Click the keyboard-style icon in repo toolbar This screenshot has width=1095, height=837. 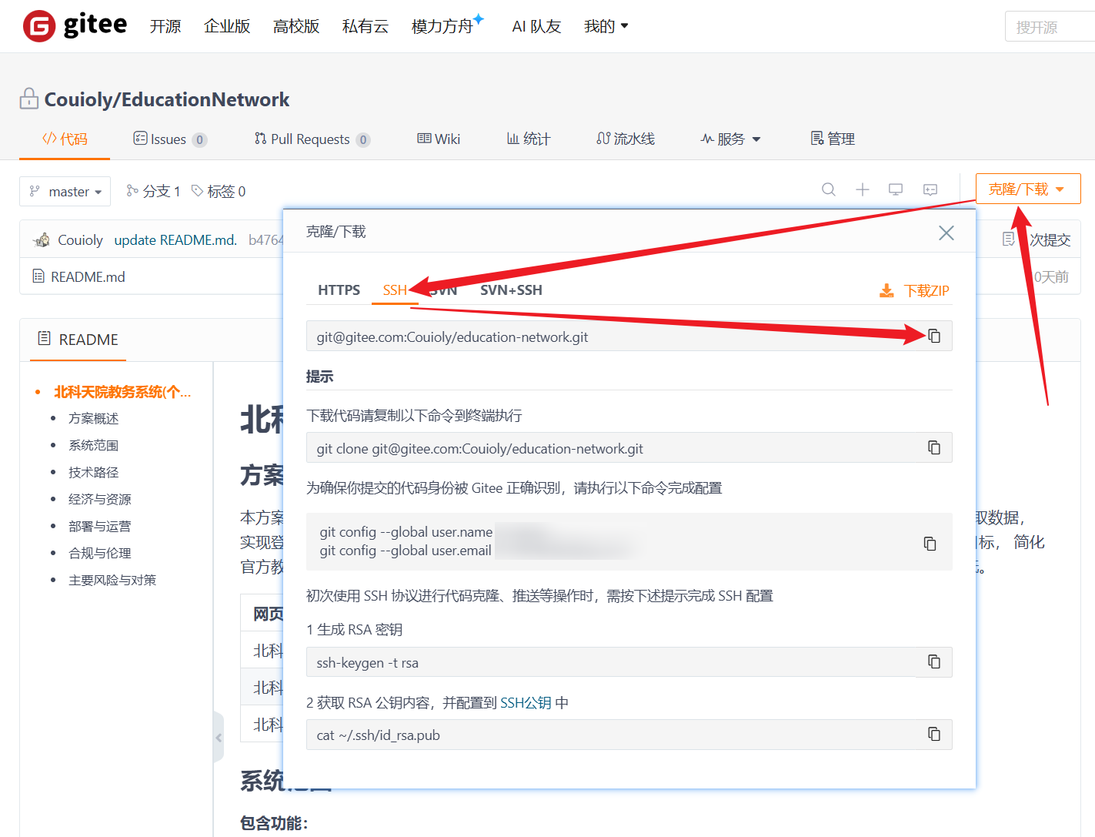[x=930, y=189]
